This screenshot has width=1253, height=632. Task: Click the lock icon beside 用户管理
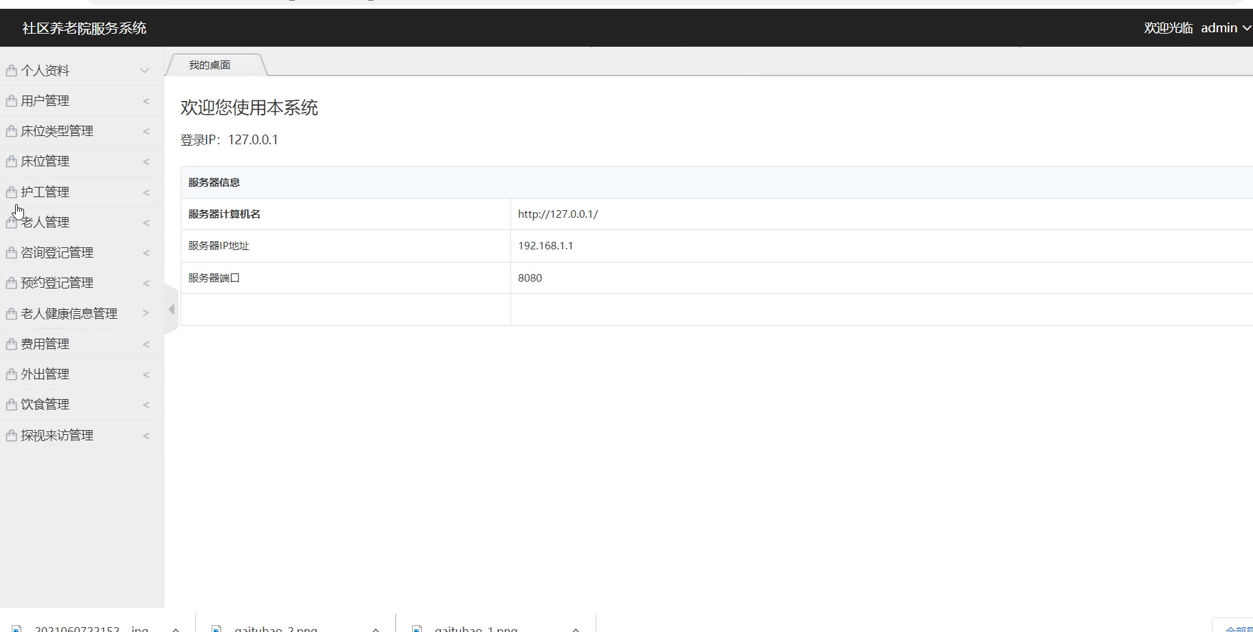11,100
